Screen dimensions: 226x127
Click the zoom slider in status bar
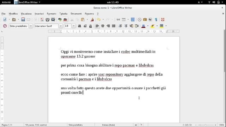206,125
